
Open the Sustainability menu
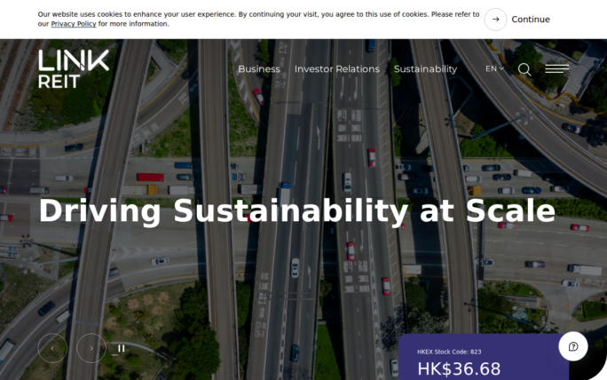coord(425,69)
